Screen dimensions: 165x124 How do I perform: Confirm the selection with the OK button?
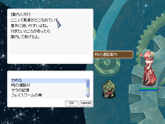[72, 103]
